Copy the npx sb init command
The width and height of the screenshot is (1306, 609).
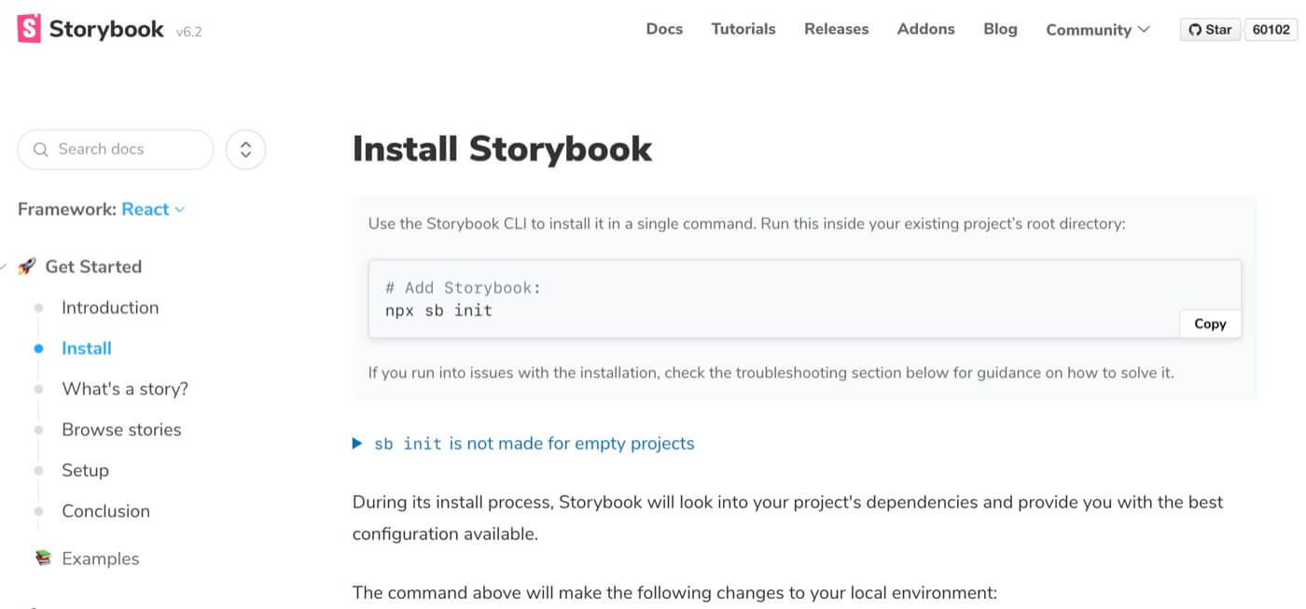(x=1209, y=324)
